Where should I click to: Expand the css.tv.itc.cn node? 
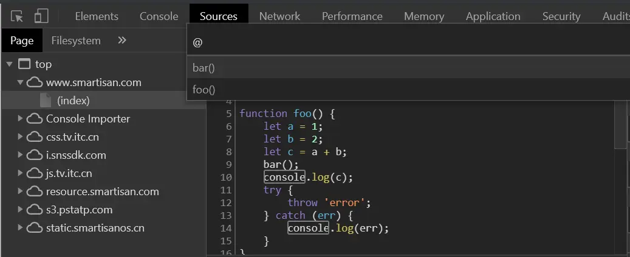(x=20, y=137)
